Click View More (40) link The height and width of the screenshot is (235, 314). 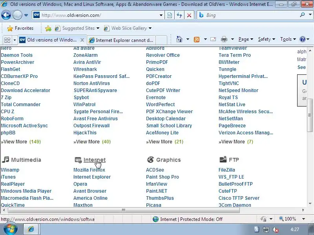(92, 142)
